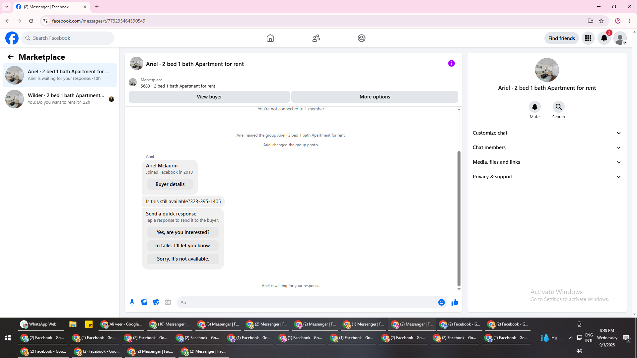The image size is (637, 358).
Task: Expand the Chat members section
Action: point(547,148)
